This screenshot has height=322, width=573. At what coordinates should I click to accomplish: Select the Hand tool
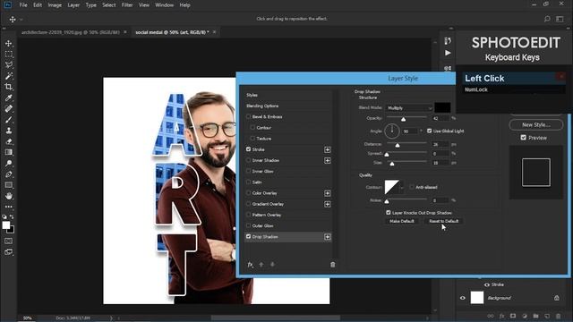(8, 196)
